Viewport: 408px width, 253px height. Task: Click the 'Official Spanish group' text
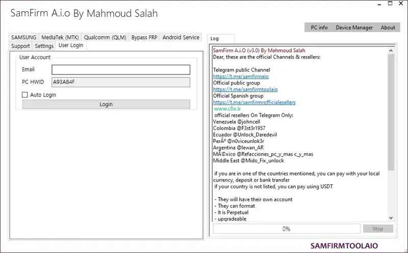click(238, 96)
